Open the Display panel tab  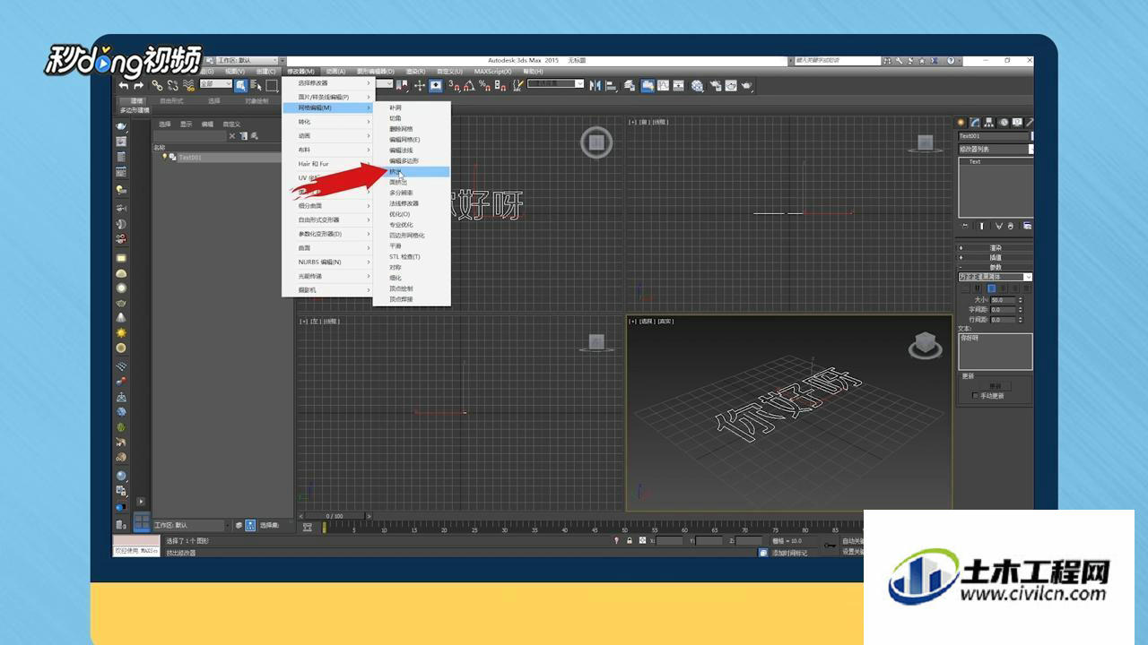[1016, 123]
